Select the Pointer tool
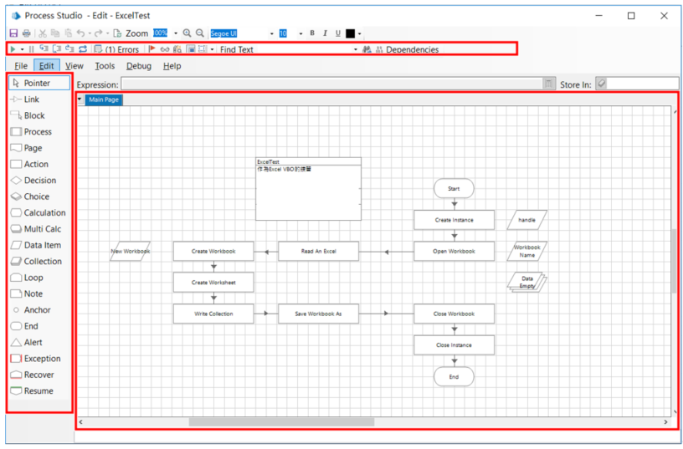 pyautogui.click(x=39, y=83)
